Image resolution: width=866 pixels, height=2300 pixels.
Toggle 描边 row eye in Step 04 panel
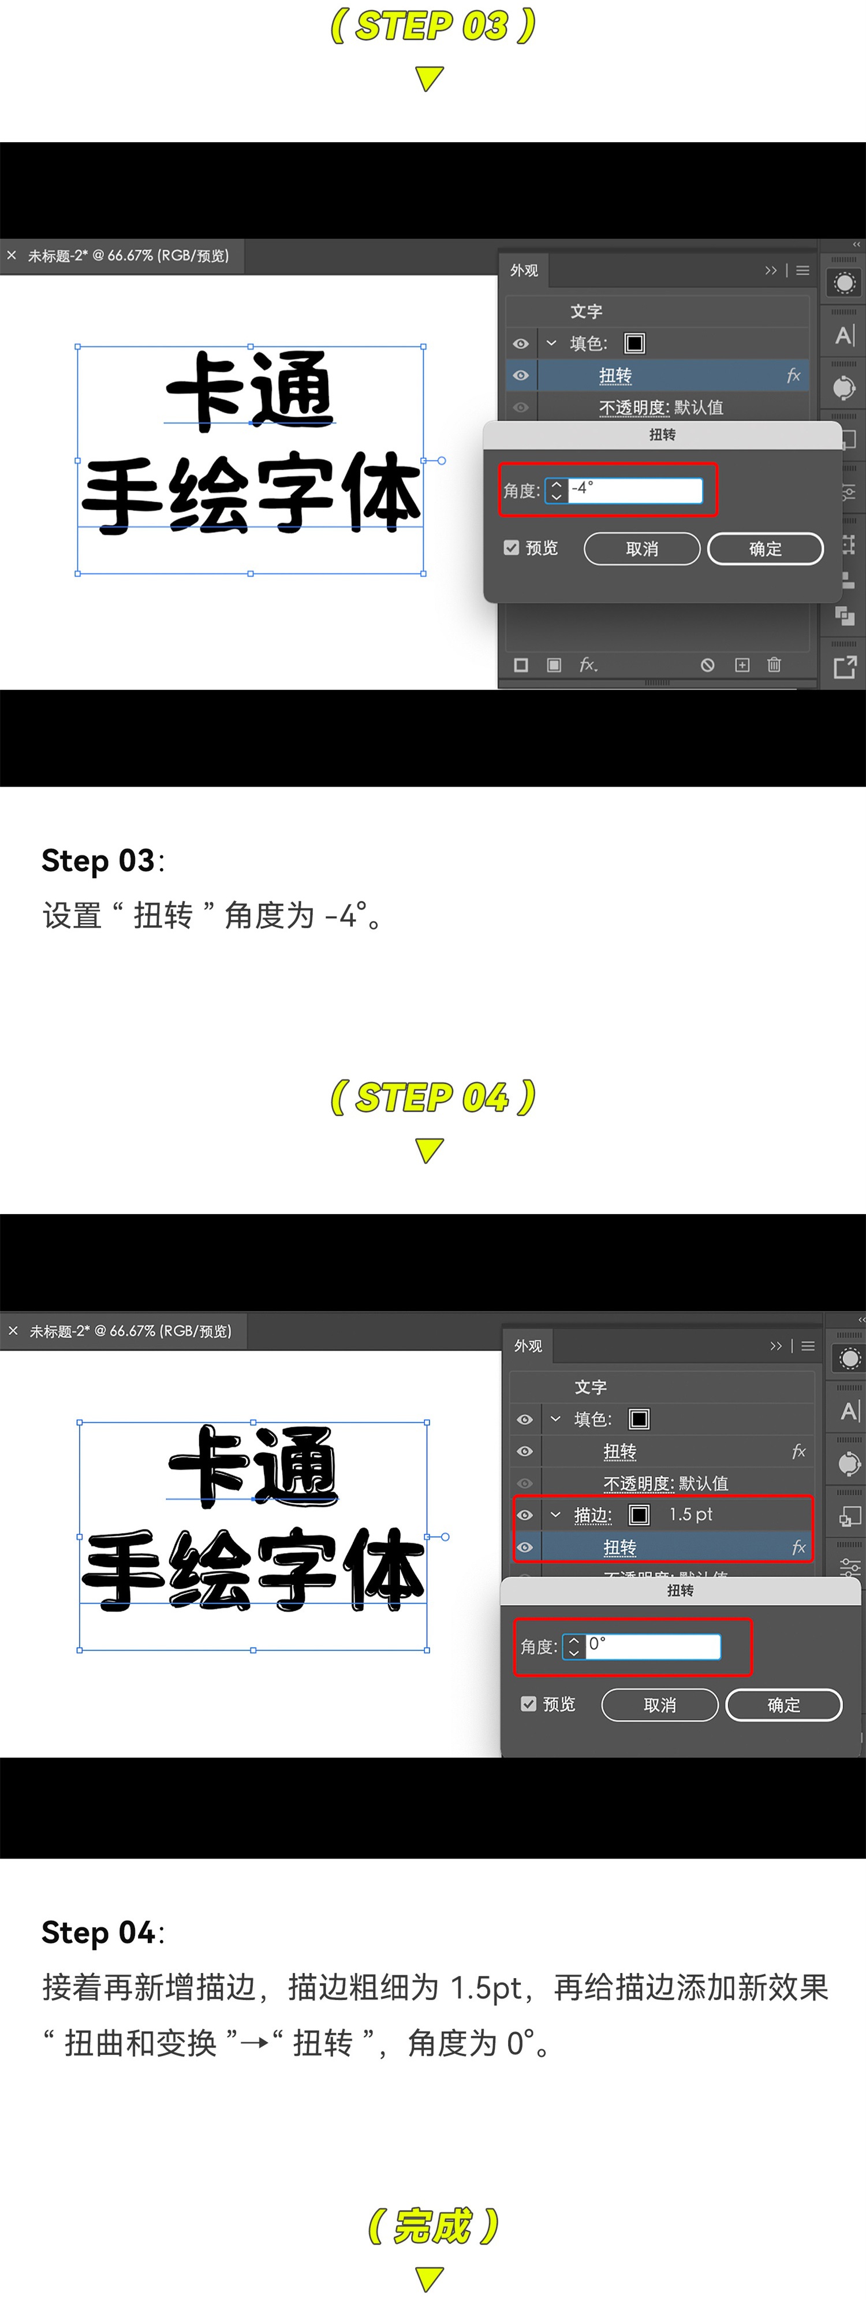coord(524,1515)
